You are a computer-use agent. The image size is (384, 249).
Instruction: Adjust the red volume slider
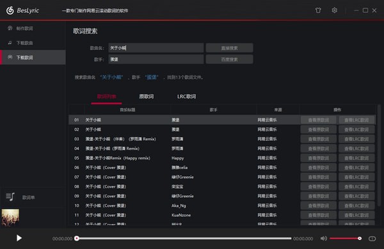(x=346, y=238)
